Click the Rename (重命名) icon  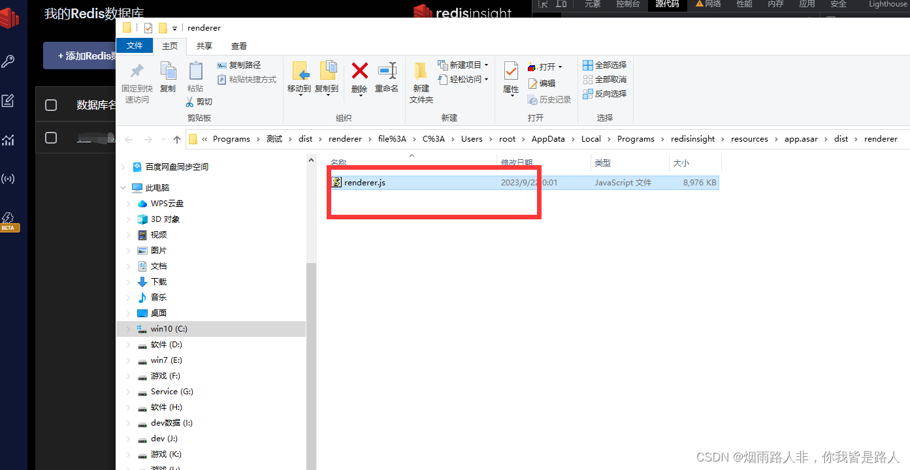click(387, 70)
